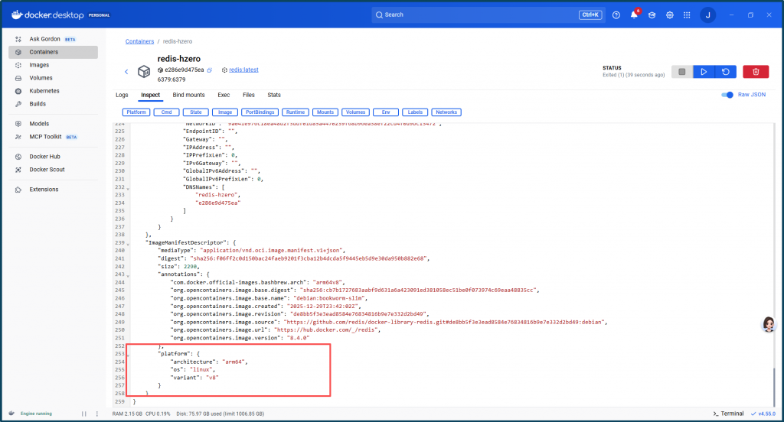The height and width of the screenshot is (422, 784).
Task: Open the settings gear icon
Action: coord(670,15)
